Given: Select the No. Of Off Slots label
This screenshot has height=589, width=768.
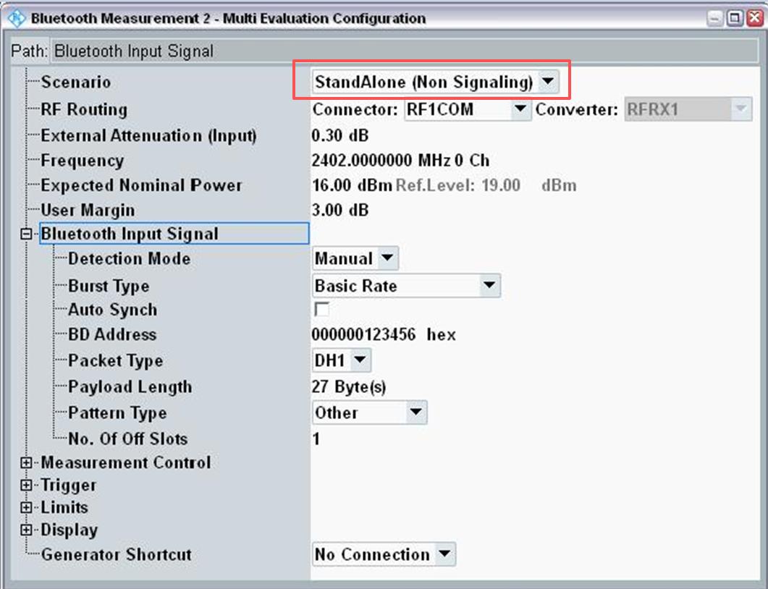Looking at the screenshot, I should (x=128, y=438).
